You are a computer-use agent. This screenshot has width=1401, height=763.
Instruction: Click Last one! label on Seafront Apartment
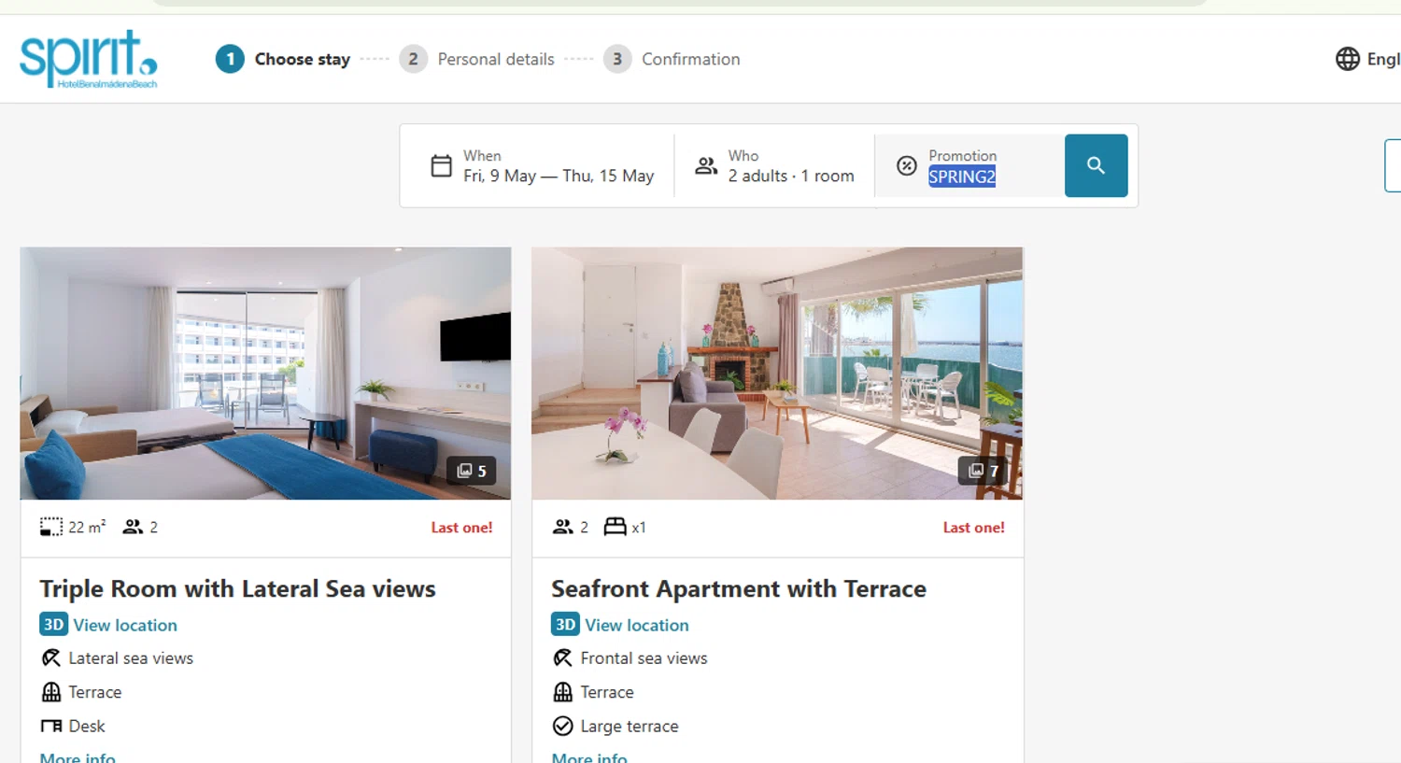tap(973, 528)
